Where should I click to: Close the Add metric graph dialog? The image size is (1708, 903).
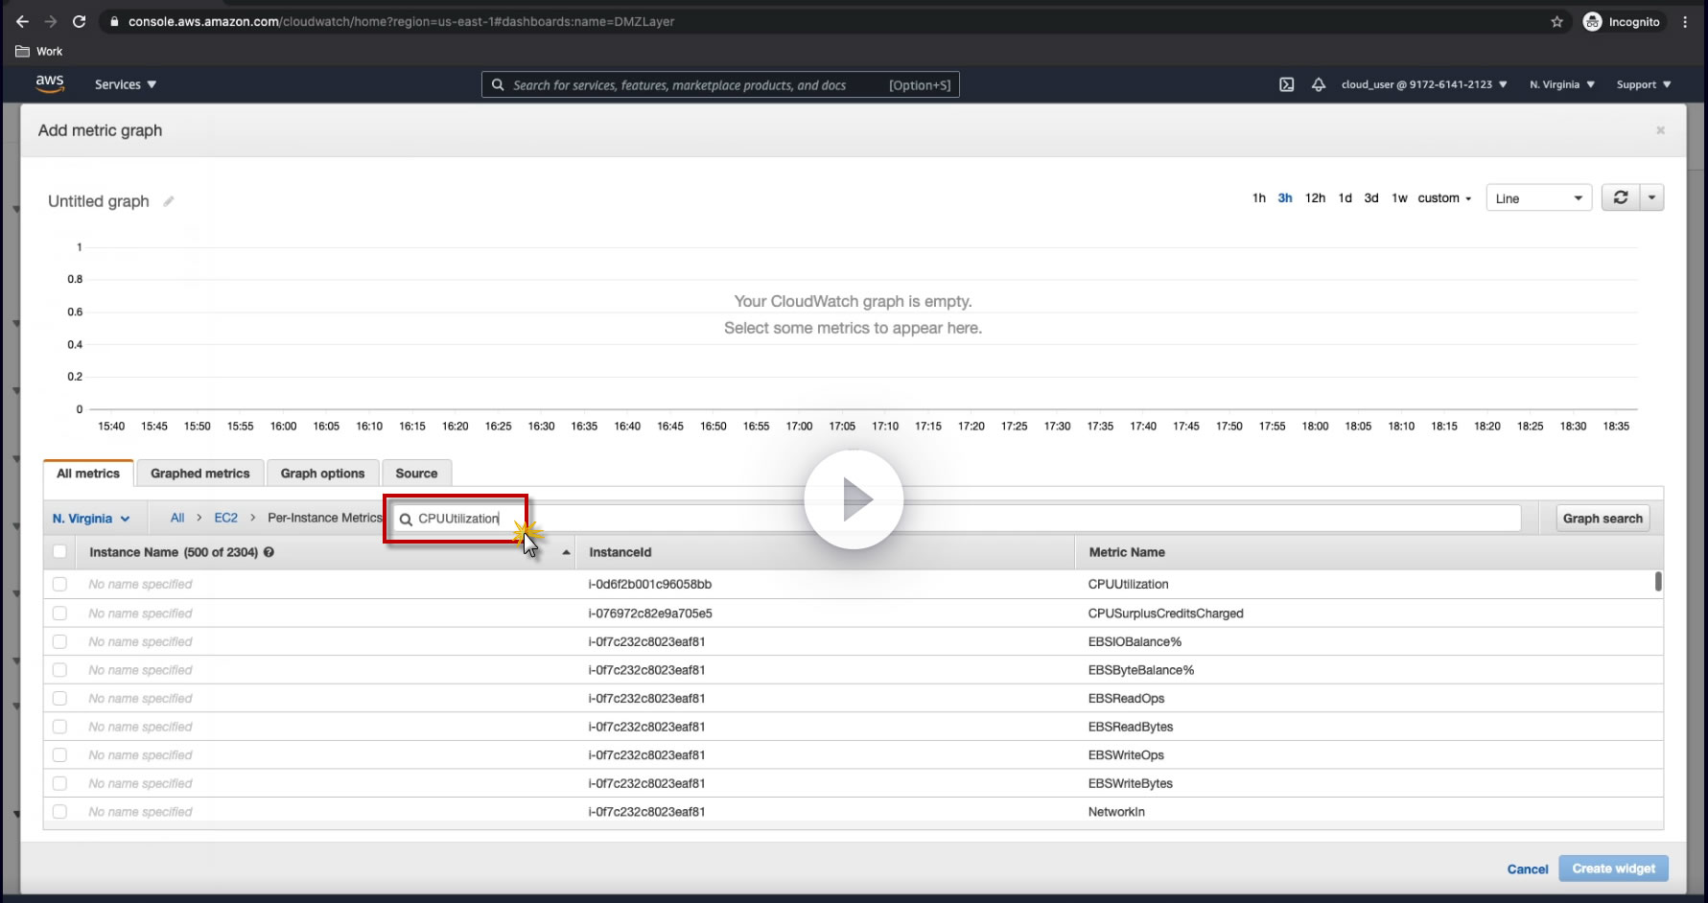tap(1660, 130)
